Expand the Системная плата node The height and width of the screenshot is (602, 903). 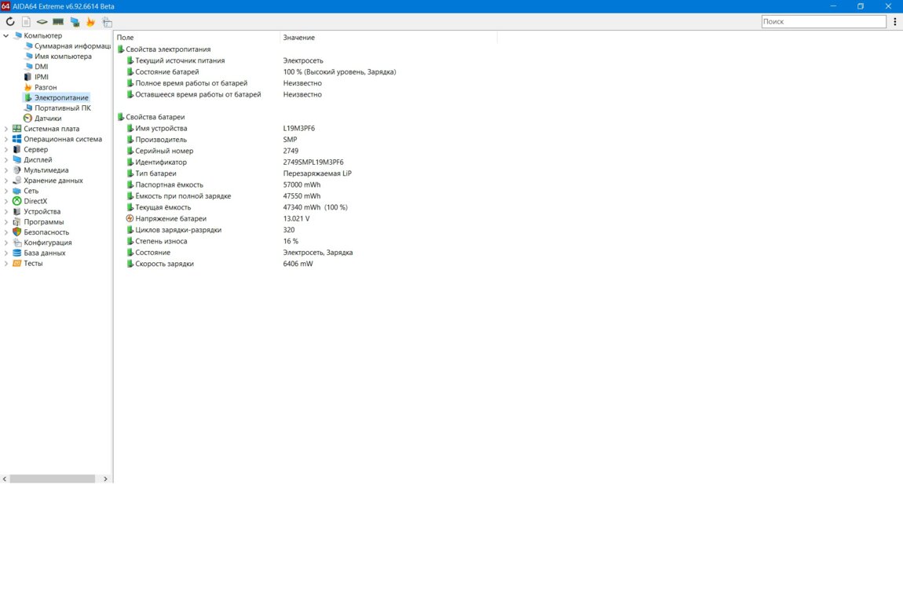point(6,129)
